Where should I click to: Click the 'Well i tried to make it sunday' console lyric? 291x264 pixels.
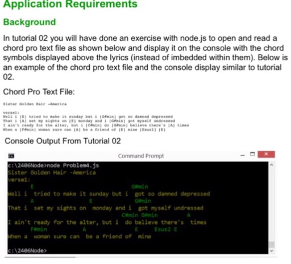coord(109,194)
